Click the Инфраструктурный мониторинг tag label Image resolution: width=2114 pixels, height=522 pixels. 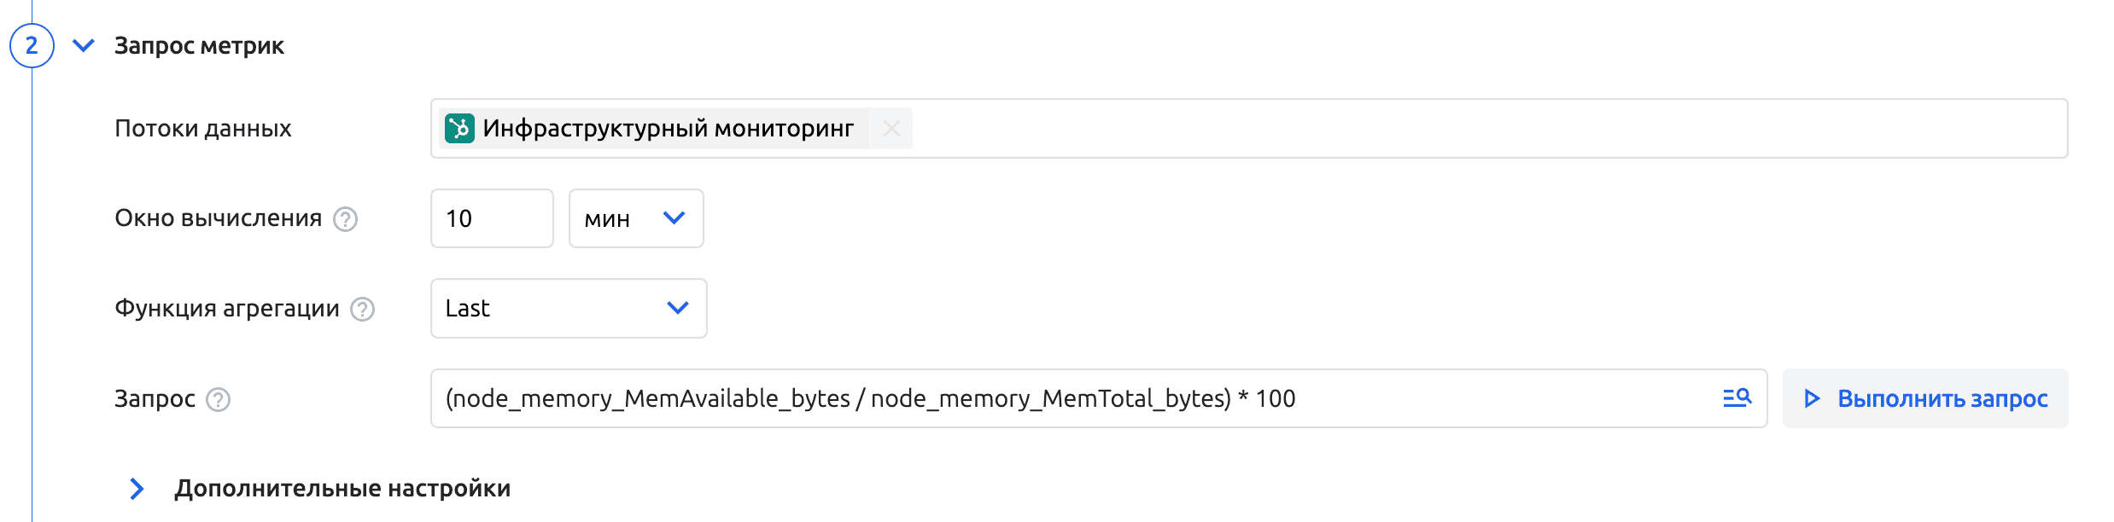[668, 128]
